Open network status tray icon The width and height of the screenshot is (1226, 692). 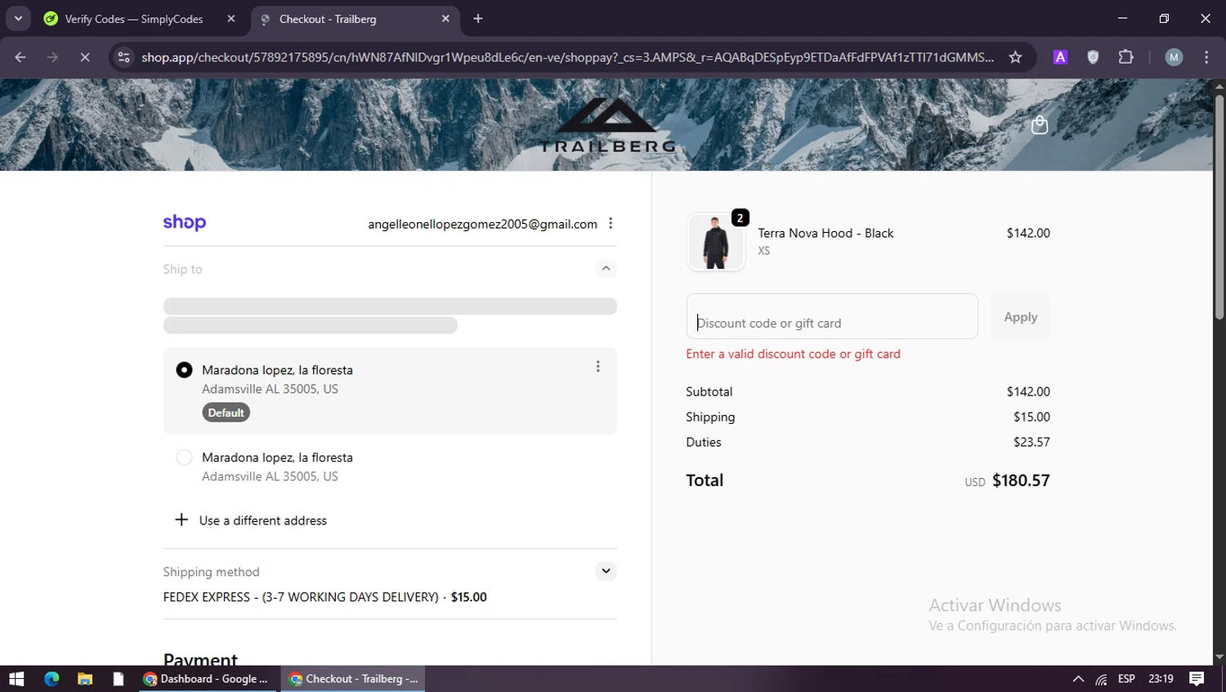(1101, 679)
